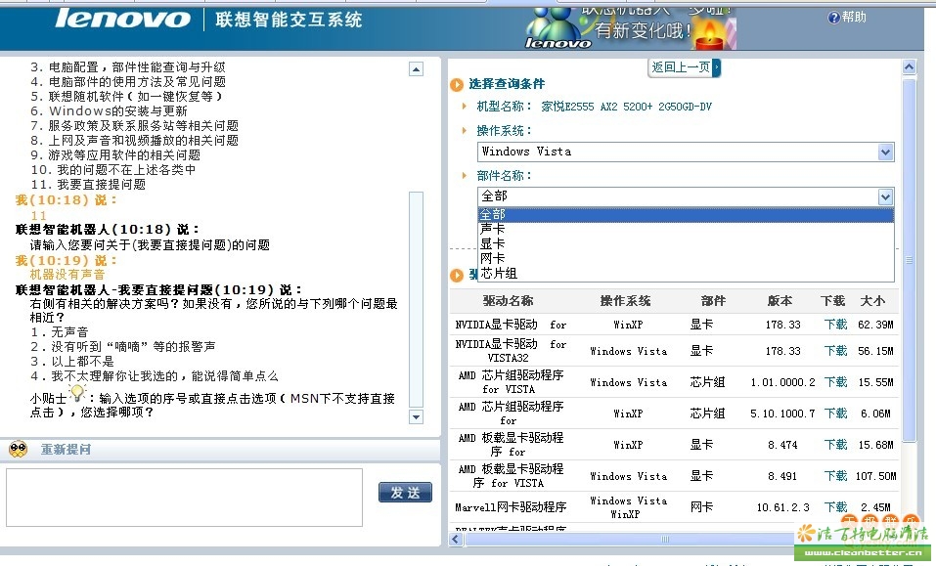
Task: Click the 重新提问 link
Action: pyautogui.click(x=66, y=449)
